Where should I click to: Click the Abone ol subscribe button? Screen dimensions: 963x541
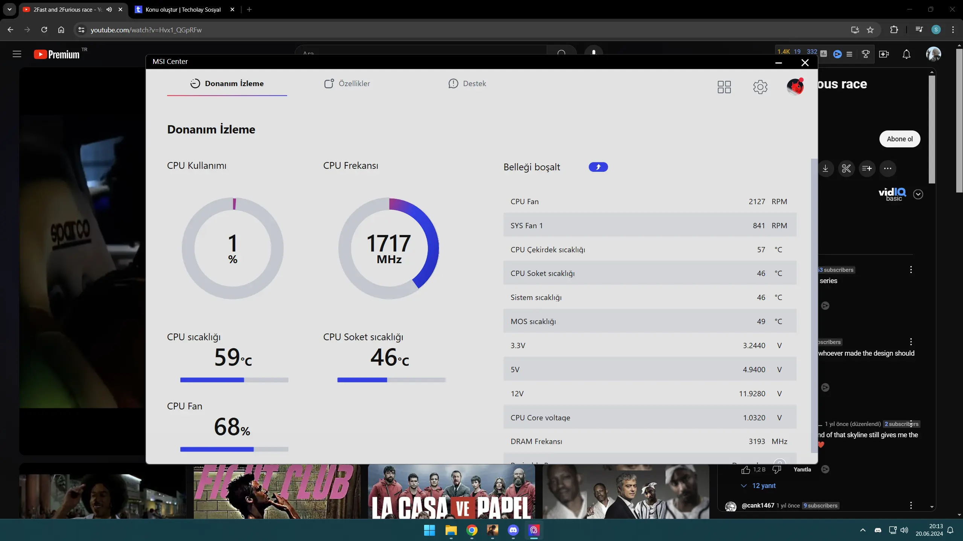click(x=899, y=139)
